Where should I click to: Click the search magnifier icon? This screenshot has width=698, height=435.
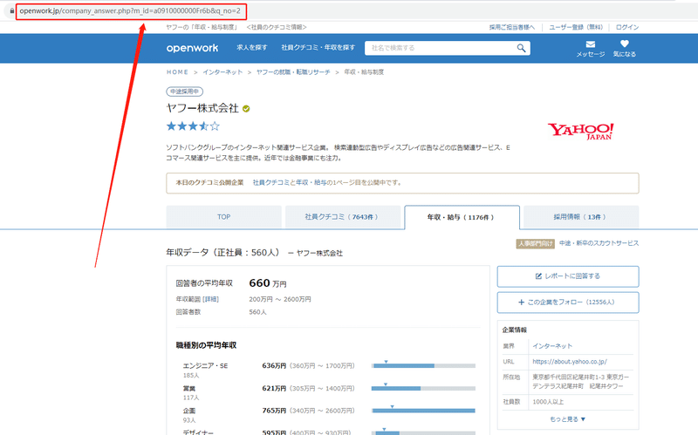[x=521, y=48]
